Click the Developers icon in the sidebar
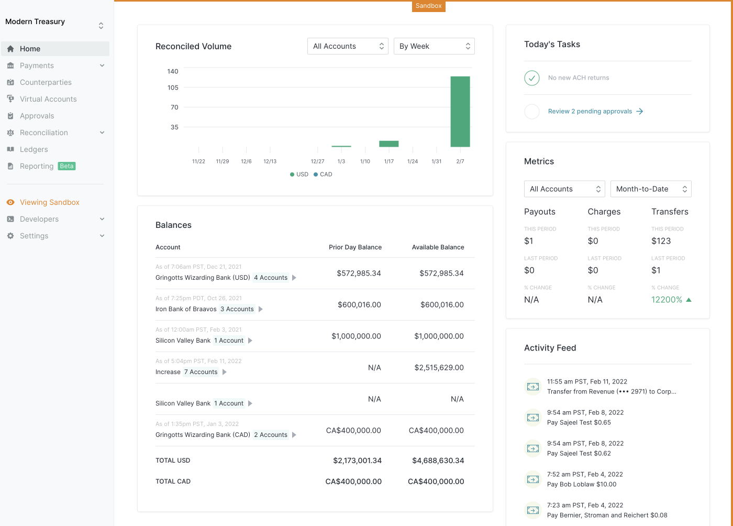The height and width of the screenshot is (526, 733). click(10, 218)
